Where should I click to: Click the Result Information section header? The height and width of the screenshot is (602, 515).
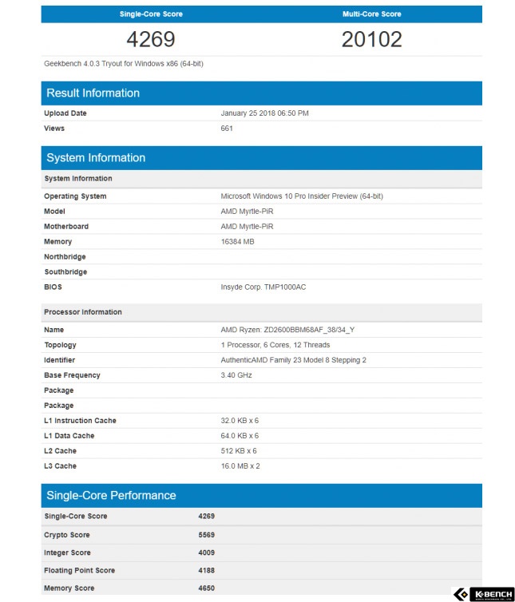tap(262, 93)
